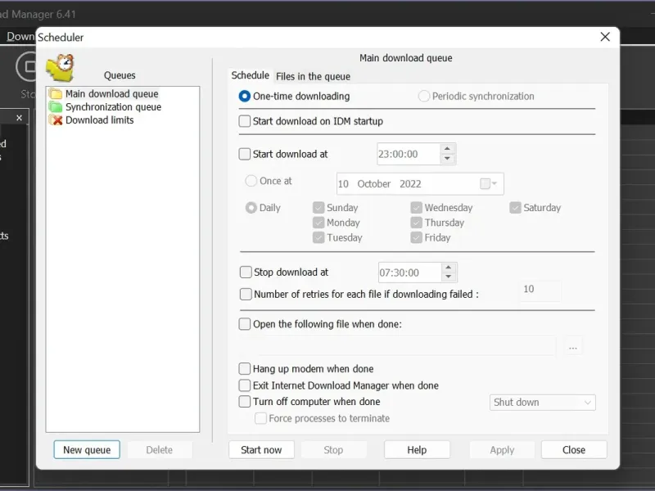The width and height of the screenshot is (655, 491).
Task: Click the Start now button
Action: (261, 450)
